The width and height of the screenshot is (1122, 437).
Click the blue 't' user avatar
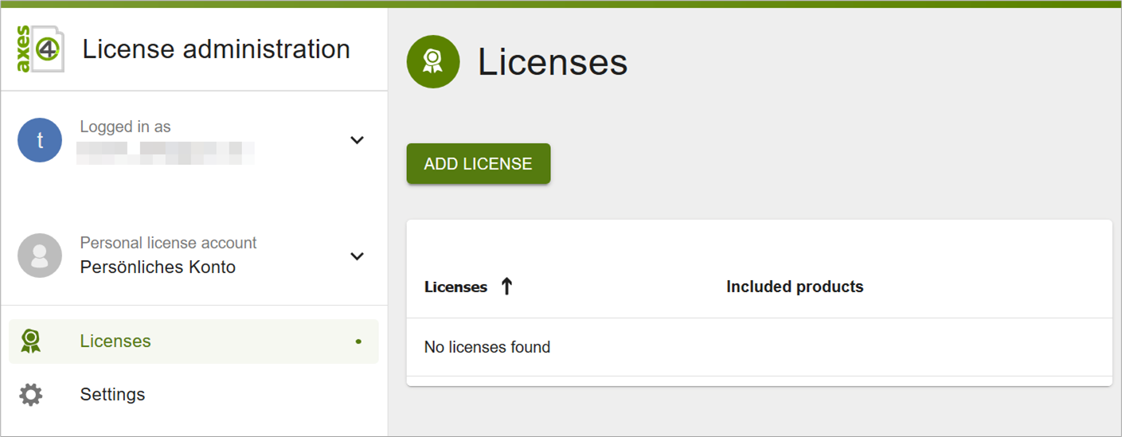coord(40,140)
